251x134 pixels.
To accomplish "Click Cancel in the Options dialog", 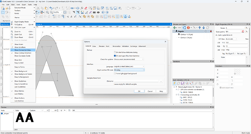I will (150, 91).
